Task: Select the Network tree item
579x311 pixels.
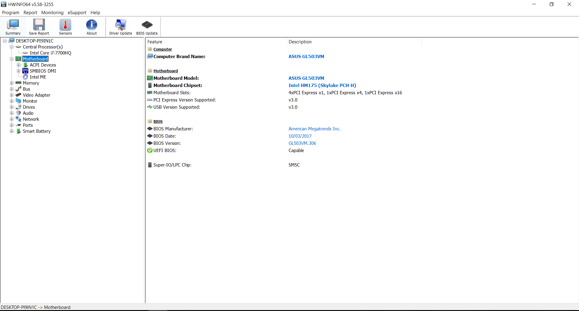Action: (x=31, y=119)
